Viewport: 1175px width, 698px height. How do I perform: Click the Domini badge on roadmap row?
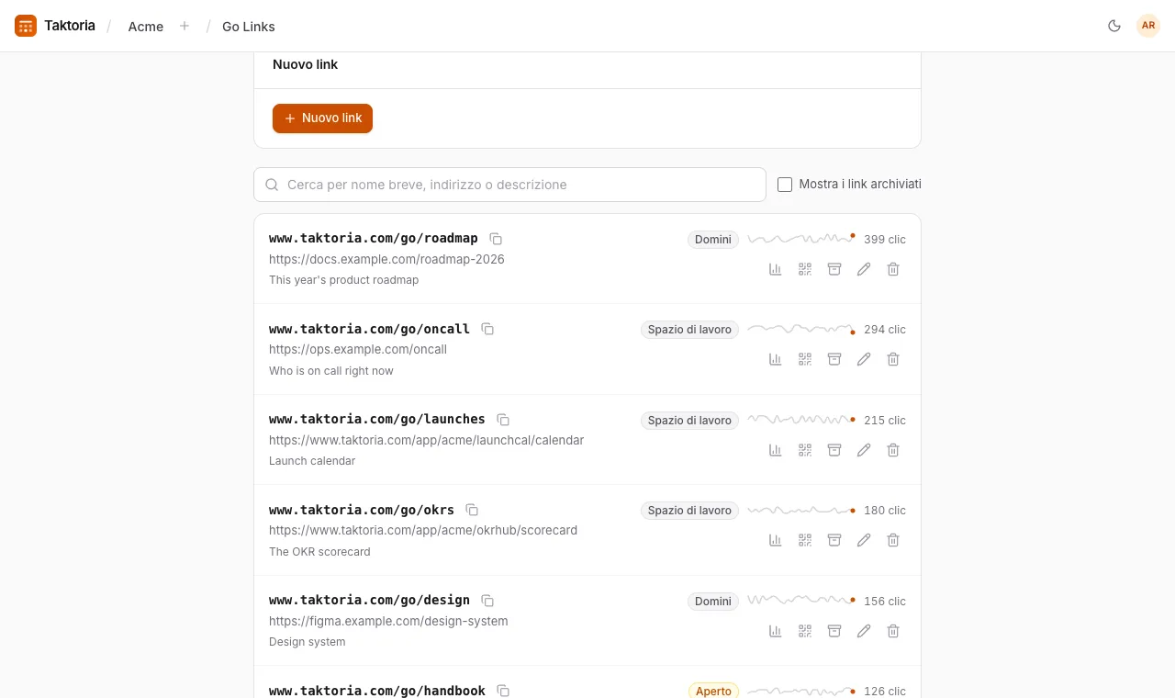point(713,240)
